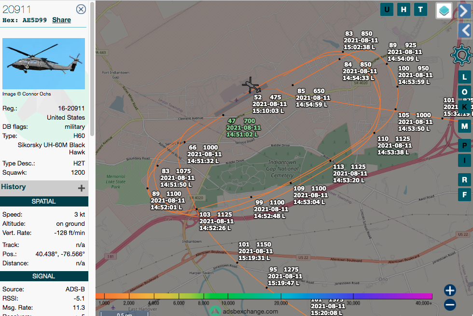Click the 14:53:20 track label
The width and height of the screenshot is (473, 316).
tap(350, 173)
